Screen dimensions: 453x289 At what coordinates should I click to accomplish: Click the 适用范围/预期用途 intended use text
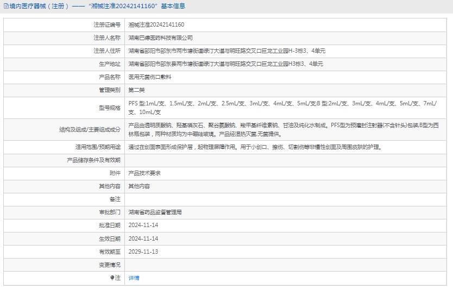(x=255, y=147)
